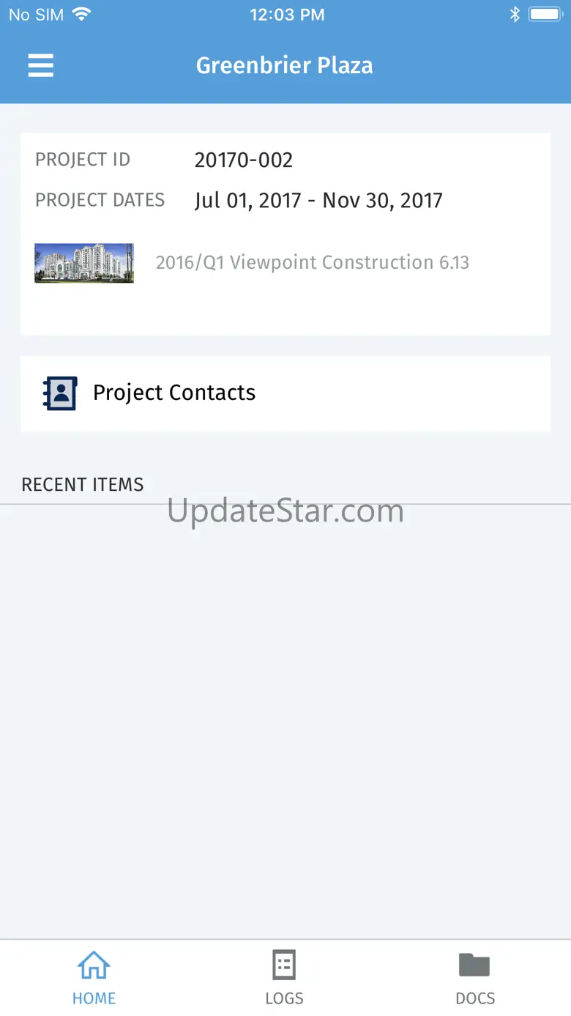Viewport: 571px width, 1016px height.
Task: Open the hamburger menu
Action: (41, 66)
